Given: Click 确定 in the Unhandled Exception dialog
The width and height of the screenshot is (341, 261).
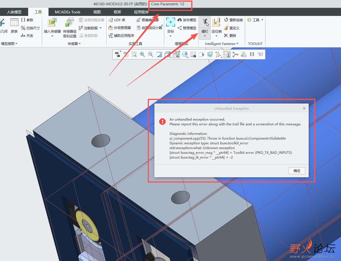Looking at the screenshot, I should [x=297, y=171].
